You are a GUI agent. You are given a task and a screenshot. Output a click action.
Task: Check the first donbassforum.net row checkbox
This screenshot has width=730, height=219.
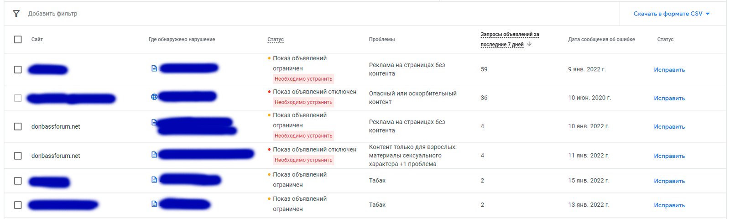click(x=18, y=126)
